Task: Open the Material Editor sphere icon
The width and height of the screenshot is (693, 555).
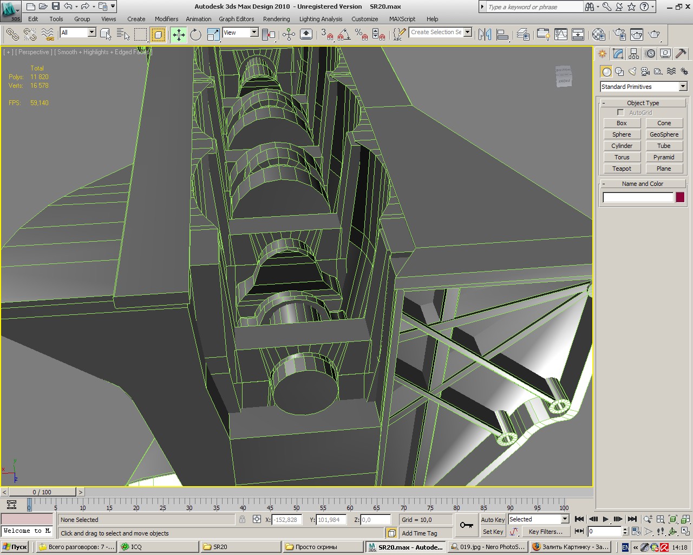Action: [x=598, y=35]
